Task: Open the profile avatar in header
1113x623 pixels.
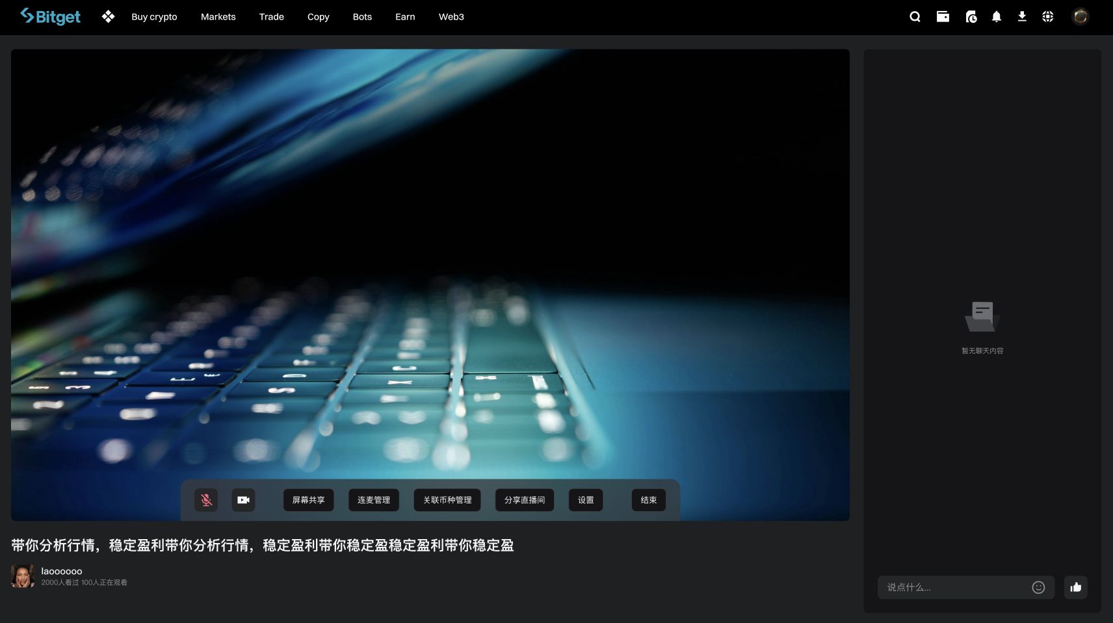Action: pos(1080,17)
